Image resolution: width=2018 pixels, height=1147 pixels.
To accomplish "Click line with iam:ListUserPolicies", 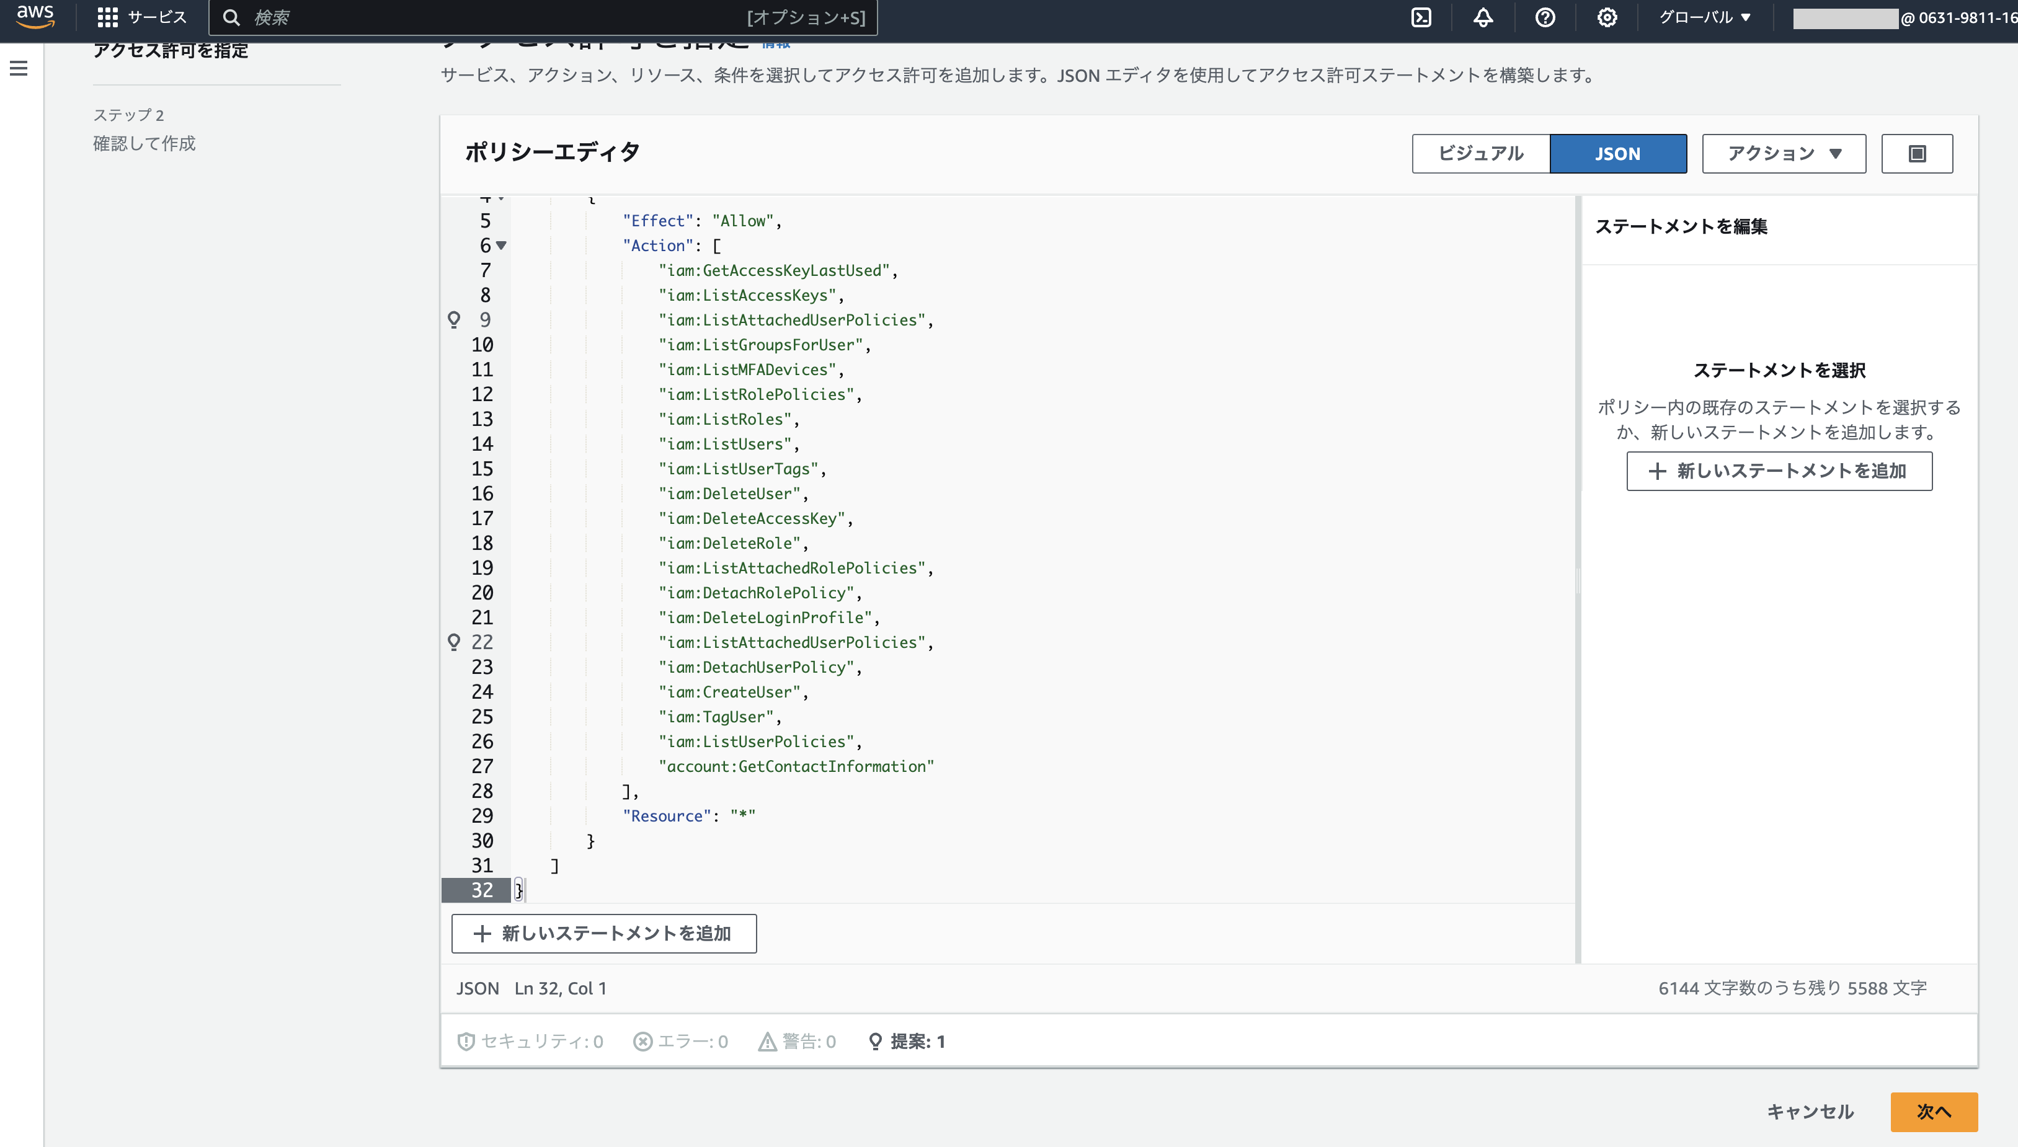I will click(x=760, y=742).
